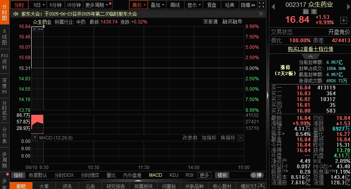Select the 5分钟 period
This screenshot has width=351, height=189.
pos(56,5)
